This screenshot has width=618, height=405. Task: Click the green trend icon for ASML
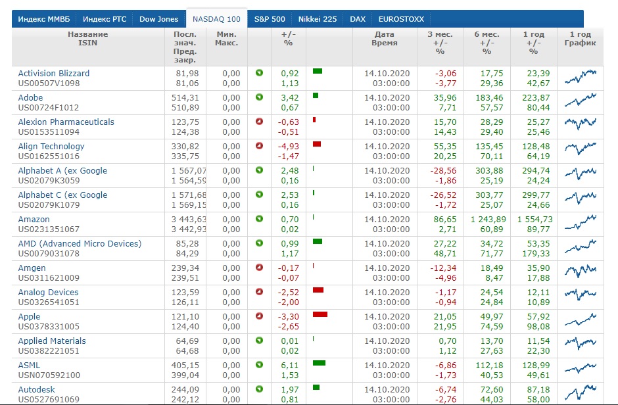(x=259, y=365)
